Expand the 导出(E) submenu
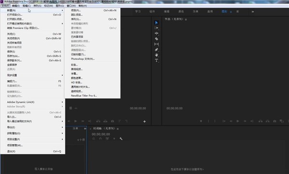 [33, 127]
